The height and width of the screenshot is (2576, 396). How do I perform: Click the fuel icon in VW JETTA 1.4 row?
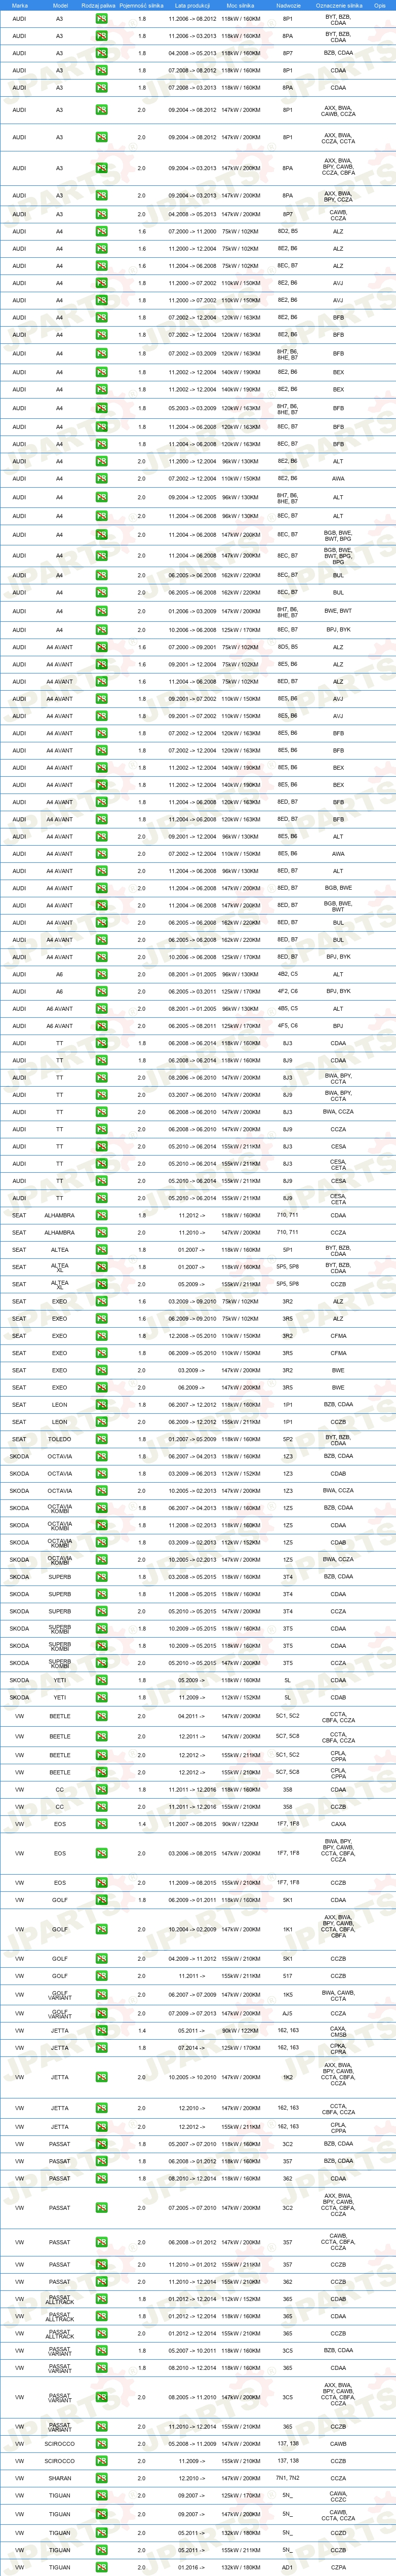pos(101,2030)
